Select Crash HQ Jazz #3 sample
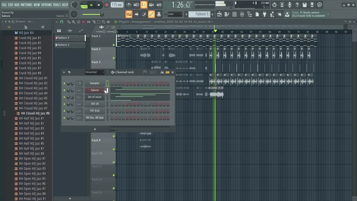 [x=30, y=48]
